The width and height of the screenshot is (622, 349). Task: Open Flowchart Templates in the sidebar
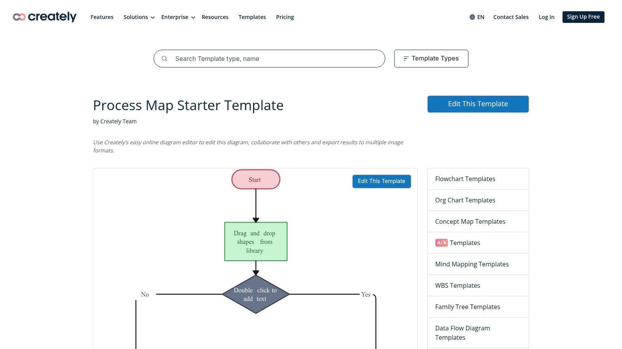tap(465, 179)
